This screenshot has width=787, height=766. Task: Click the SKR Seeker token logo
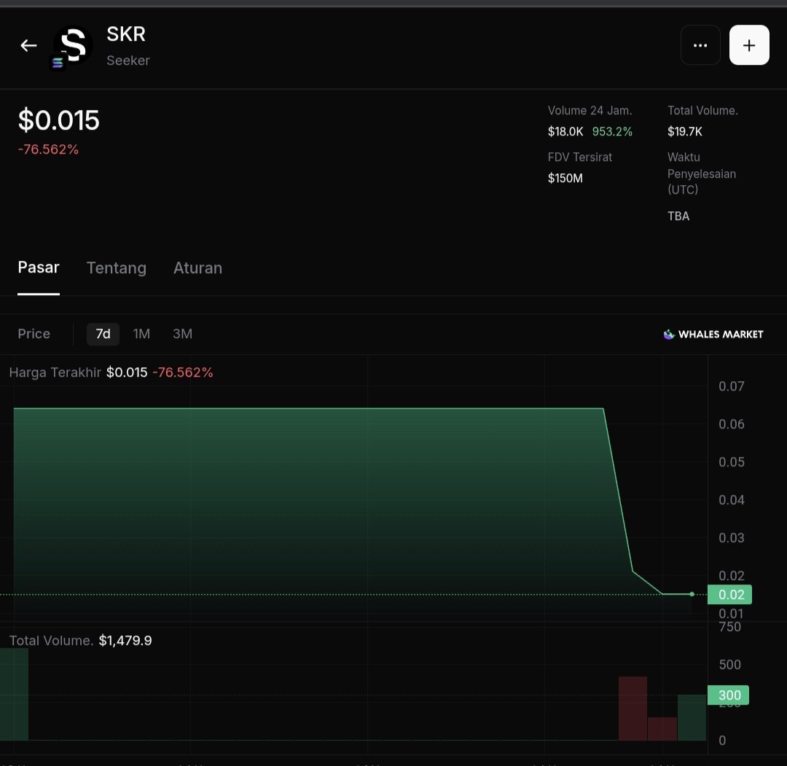(x=74, y=45)
